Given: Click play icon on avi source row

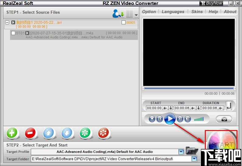Looking at the screenshot, I should point(13,22).
